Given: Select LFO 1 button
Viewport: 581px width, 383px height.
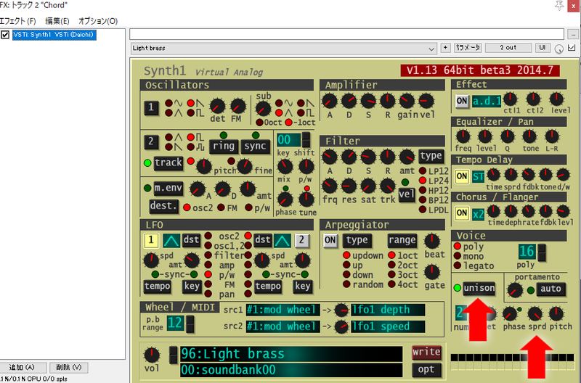Looking at the screenshot, I should point(151,241).
